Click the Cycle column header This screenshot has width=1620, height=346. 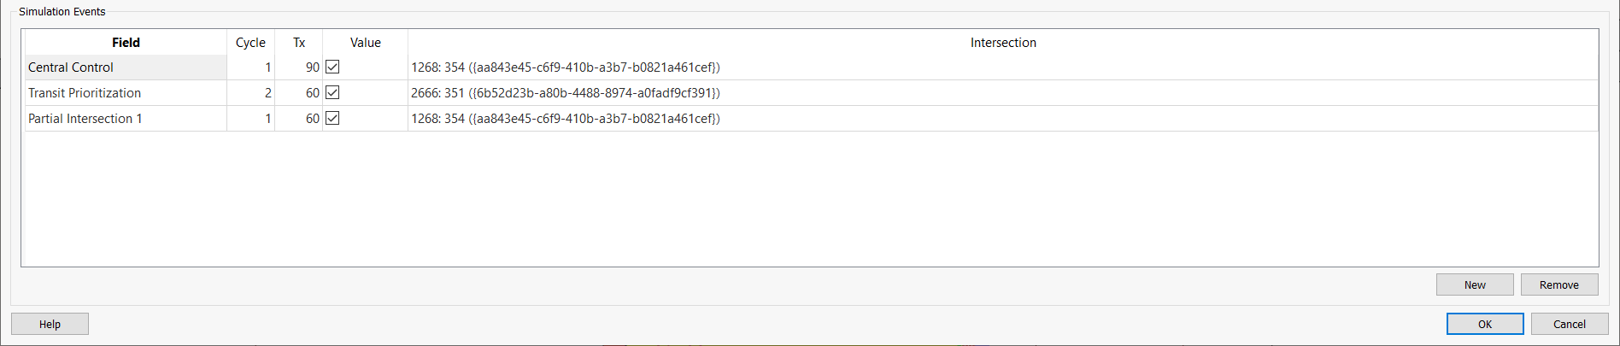250,42
